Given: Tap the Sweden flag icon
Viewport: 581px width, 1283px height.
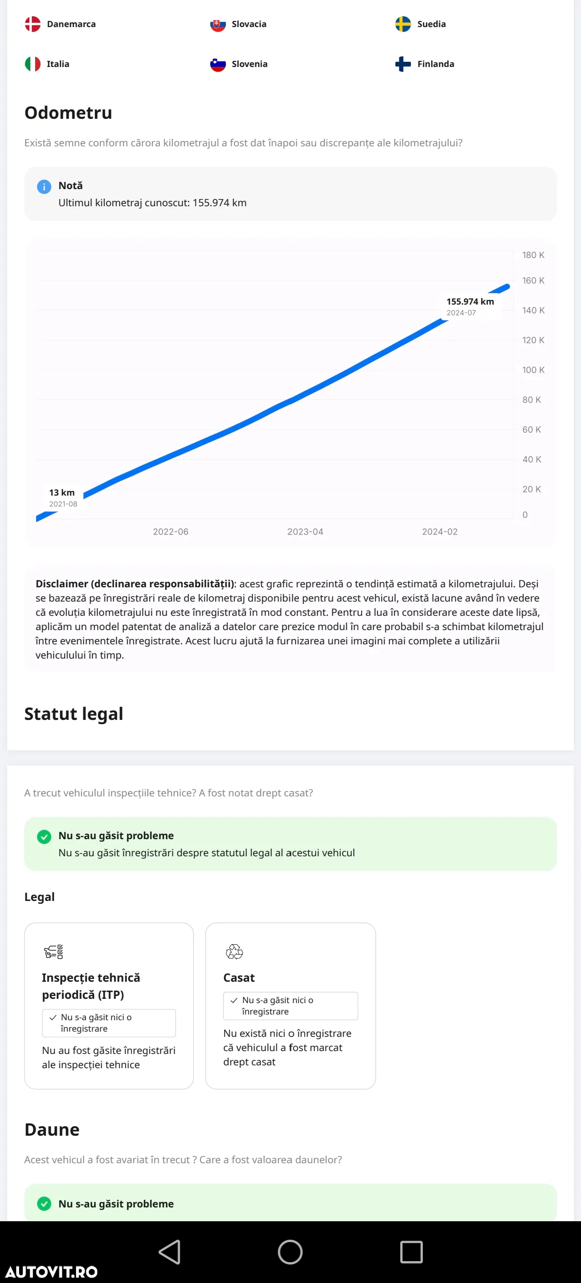Looking at the screenshot, I should [x=403, y=24].
